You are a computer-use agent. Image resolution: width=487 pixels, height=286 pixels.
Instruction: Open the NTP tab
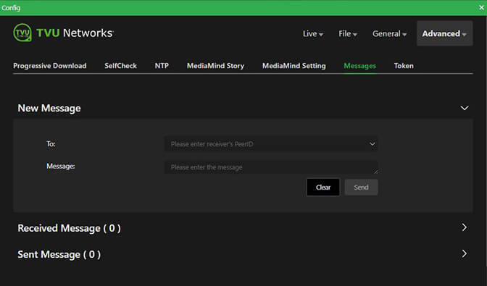[162, 66]
